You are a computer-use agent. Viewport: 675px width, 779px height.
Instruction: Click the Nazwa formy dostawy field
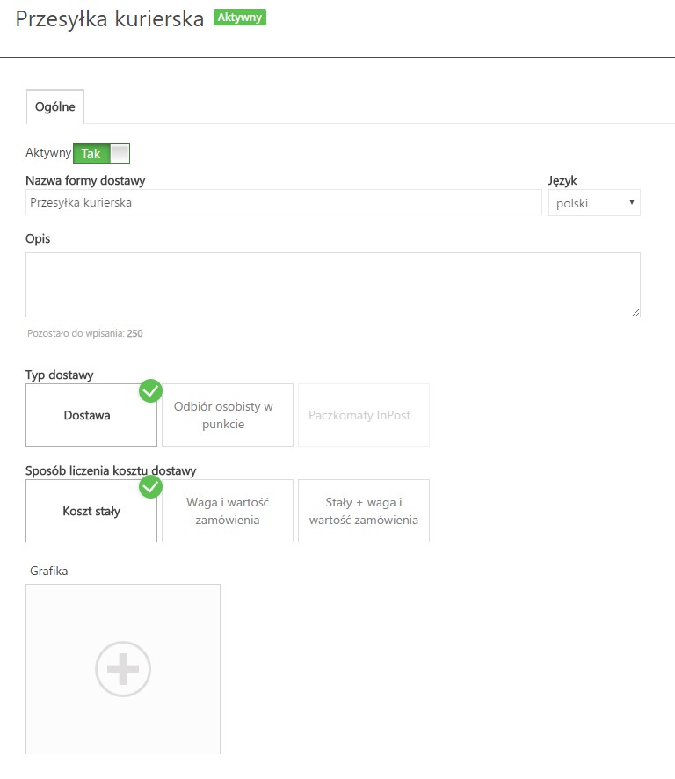click(x=284, y=202)
